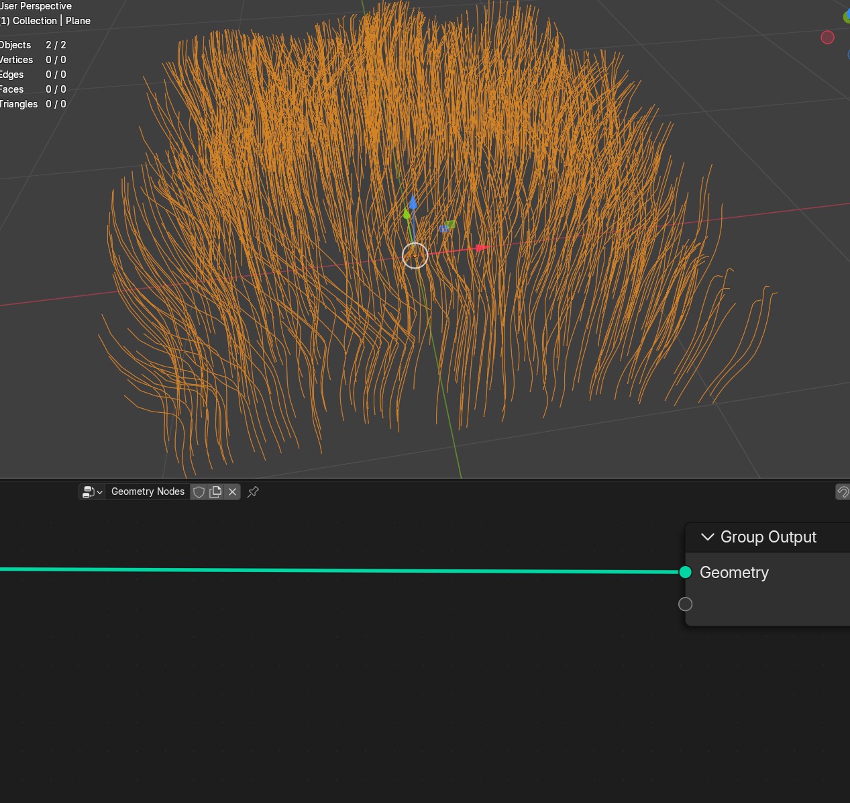Click the empty gray socket on Group Output
Viewport: 850px width, 803px height.
(x=685, y=604)
